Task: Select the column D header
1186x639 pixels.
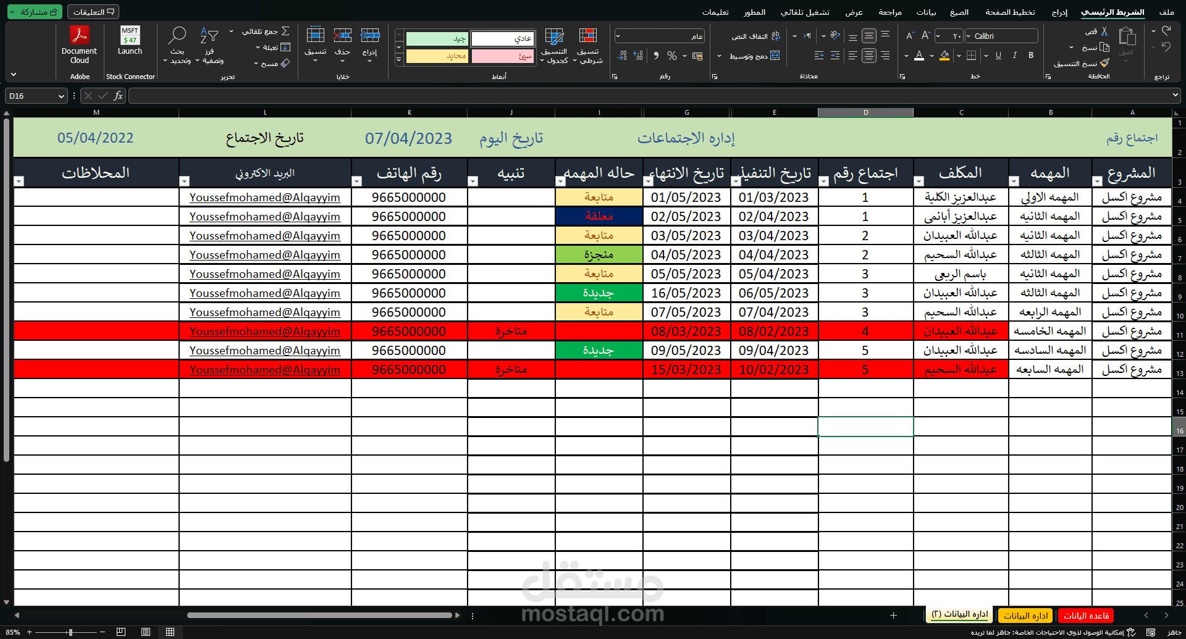Action: [865, 112]
